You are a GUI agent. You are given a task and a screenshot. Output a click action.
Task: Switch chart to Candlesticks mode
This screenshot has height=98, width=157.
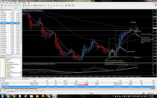tap(48, 5)
